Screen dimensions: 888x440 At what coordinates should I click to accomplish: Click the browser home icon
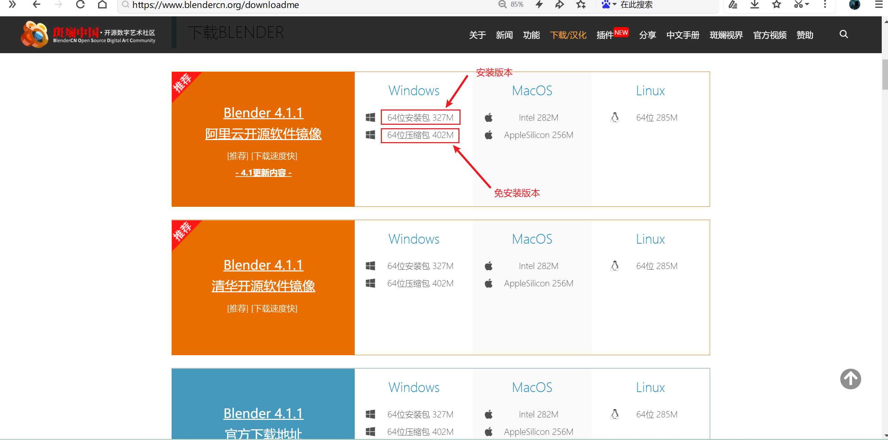point(102,5)
